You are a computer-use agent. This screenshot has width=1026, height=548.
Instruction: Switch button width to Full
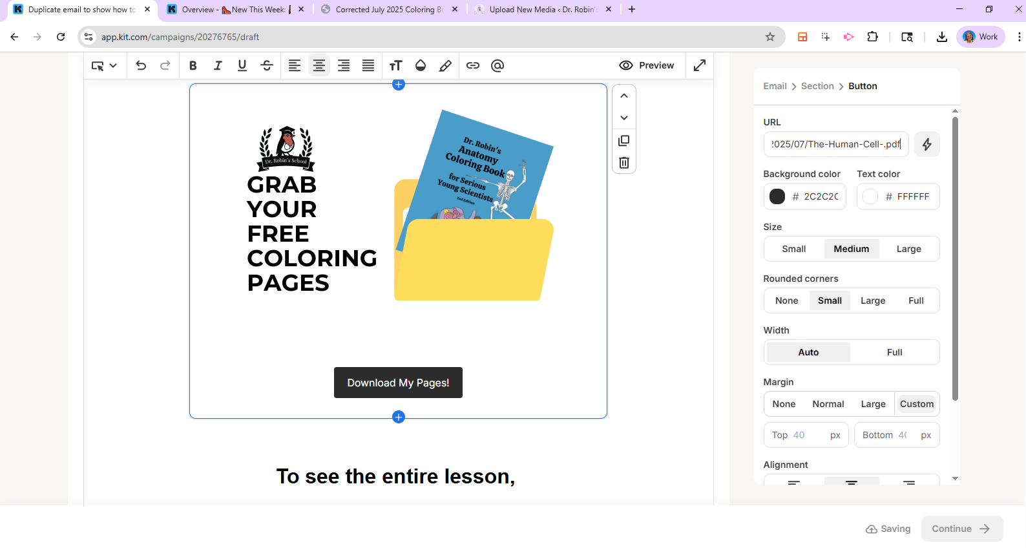894,352
